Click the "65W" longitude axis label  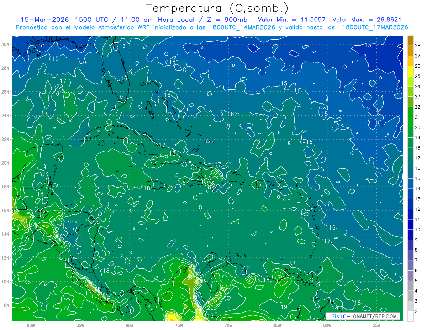278,325
